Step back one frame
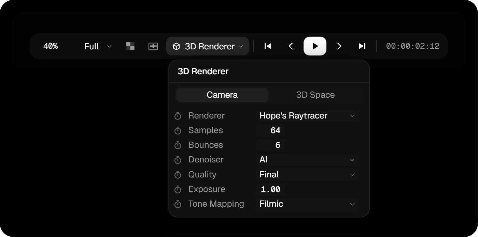The image size is (478, 237). pyautogui.click(x=291, y=46)
